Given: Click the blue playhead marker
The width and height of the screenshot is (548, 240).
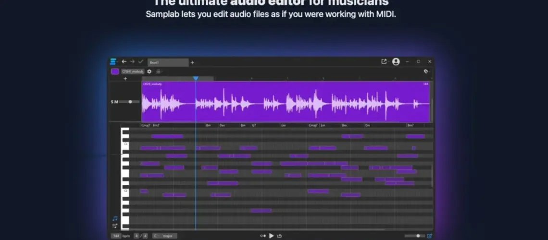Looking at the screenshot, I should (x=196, y=79).
